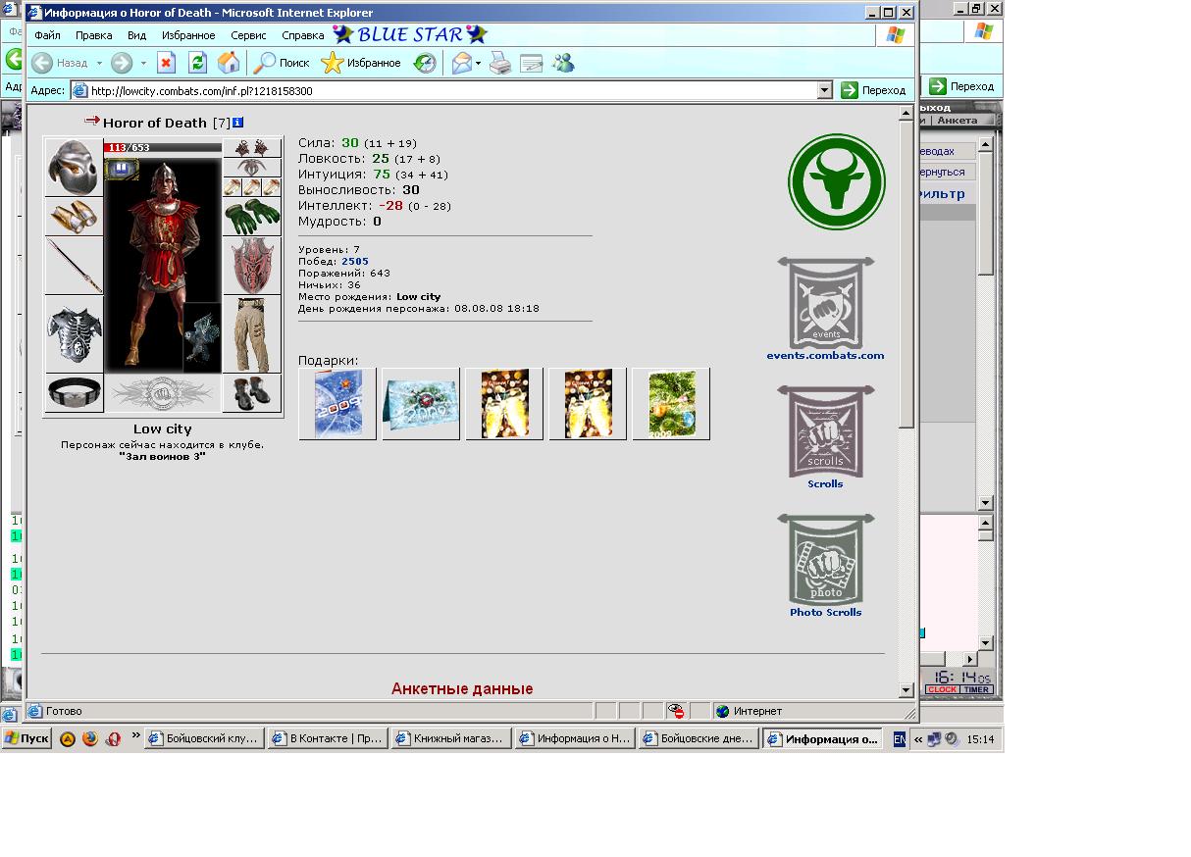Click the Firefox quick launch icon
The image size is (1191, 857).
click(x=90, y=739)
